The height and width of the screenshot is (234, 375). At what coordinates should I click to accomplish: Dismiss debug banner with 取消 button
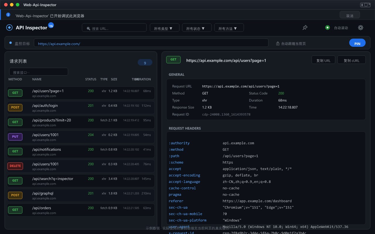350,15
